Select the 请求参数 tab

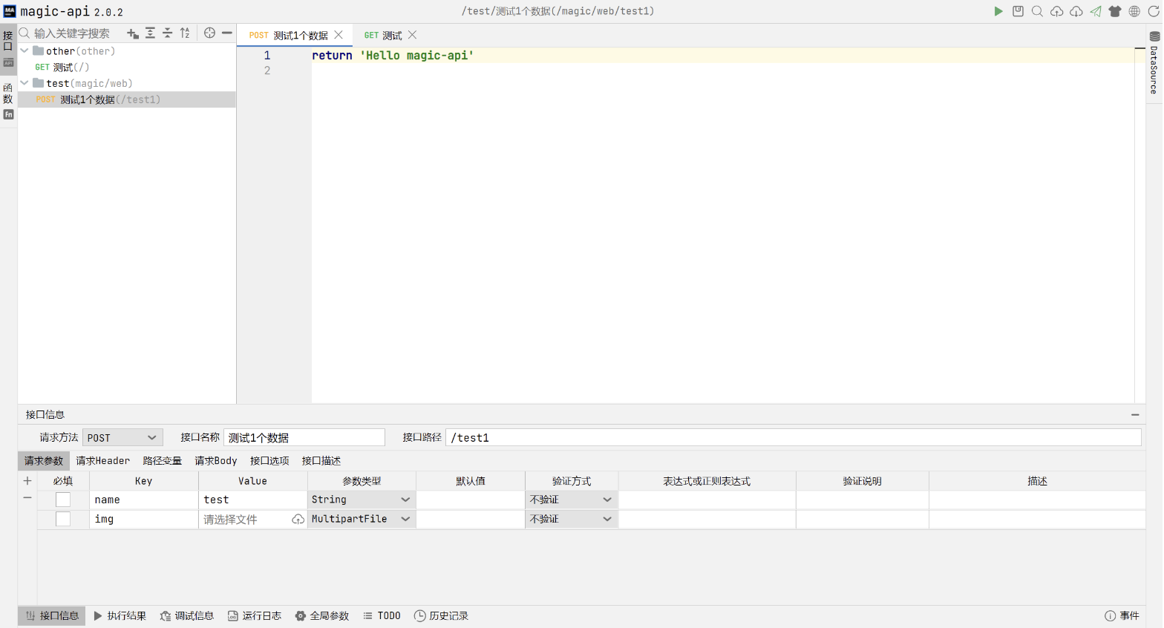click(x=44, y=461)
